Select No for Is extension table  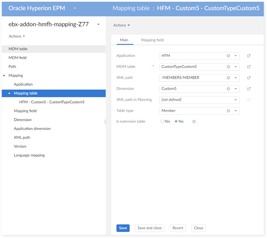(176, 122)
